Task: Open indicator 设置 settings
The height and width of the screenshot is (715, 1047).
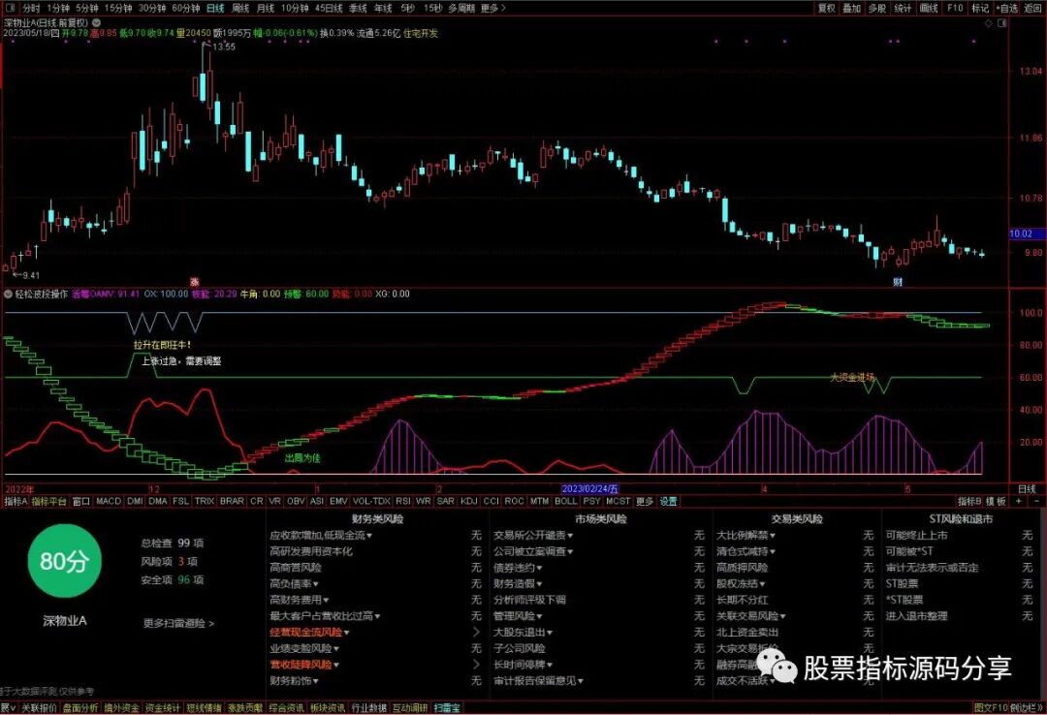Action: tap(668, 501)
